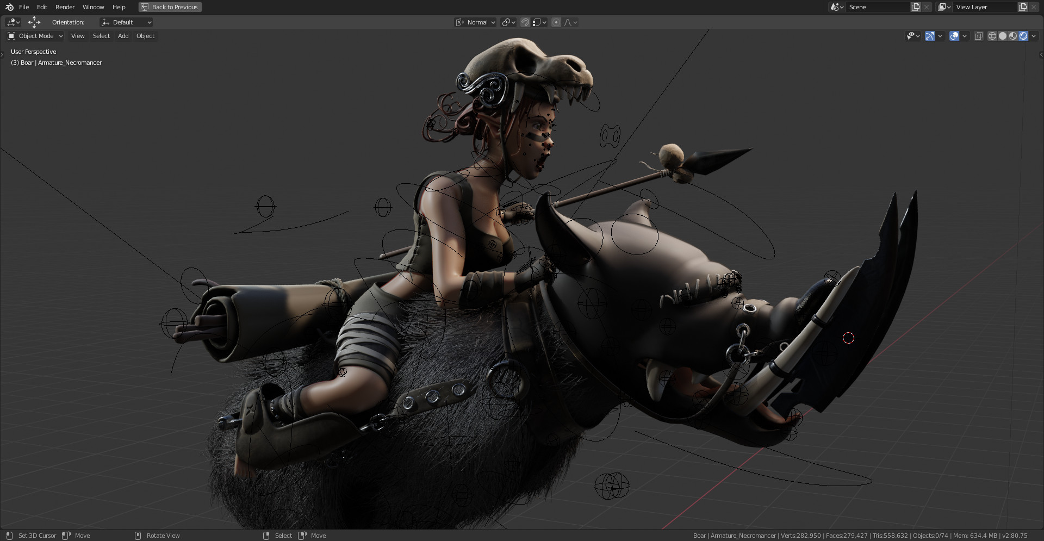Click the new scene icon

pos(916,7)
